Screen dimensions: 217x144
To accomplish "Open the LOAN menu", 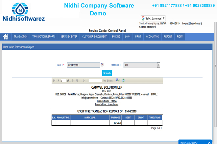I will tap(128, 37).
